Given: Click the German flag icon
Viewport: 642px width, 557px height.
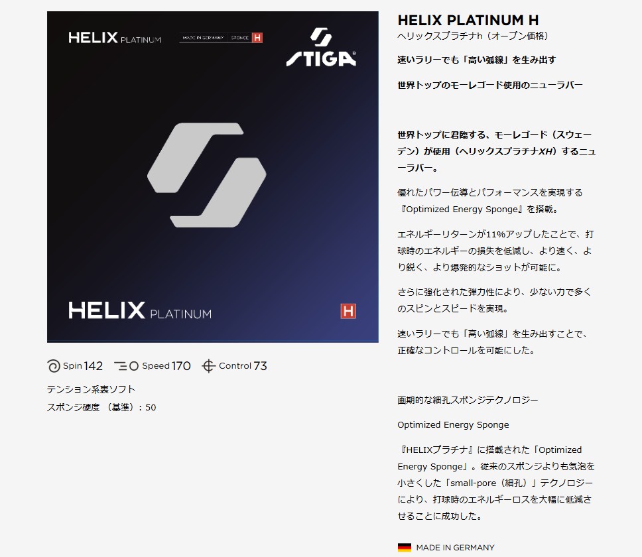Looking at the screenshot, I should pyautogui.click(x=404, y=548).
